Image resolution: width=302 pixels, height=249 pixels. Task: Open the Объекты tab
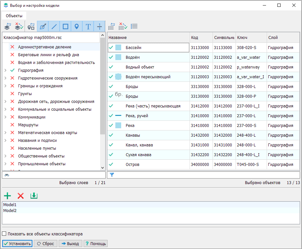[x=14, y=16]
